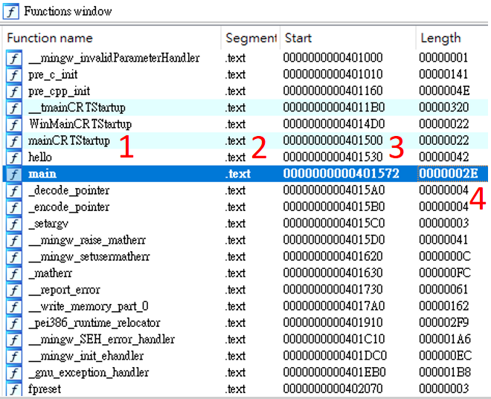This screenshot has width=491, height=399.
Task: Select the _encode_pointer function name
Action: (x=69, y=207)
